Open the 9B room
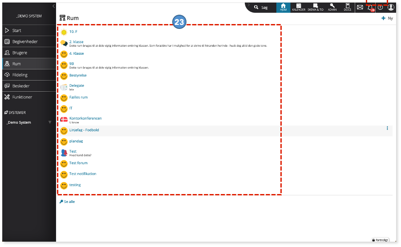The width and height of the screenshot is (401, 247). (x=71, y=64)
